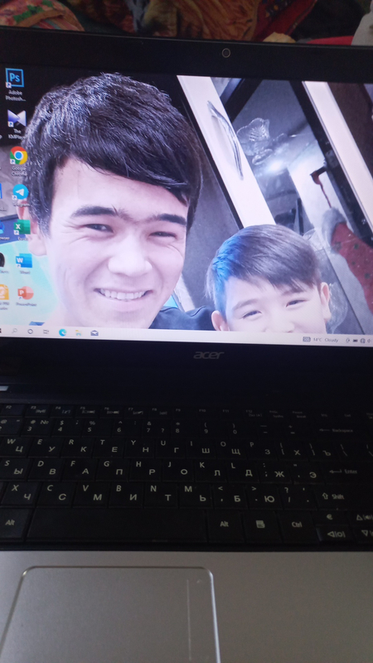
Task: Click the orange desktop icon beside PowerPoint
Action: (x=4, y=296)
